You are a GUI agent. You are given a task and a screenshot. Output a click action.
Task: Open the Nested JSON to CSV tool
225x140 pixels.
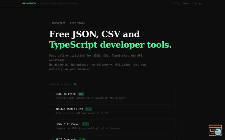69,109
